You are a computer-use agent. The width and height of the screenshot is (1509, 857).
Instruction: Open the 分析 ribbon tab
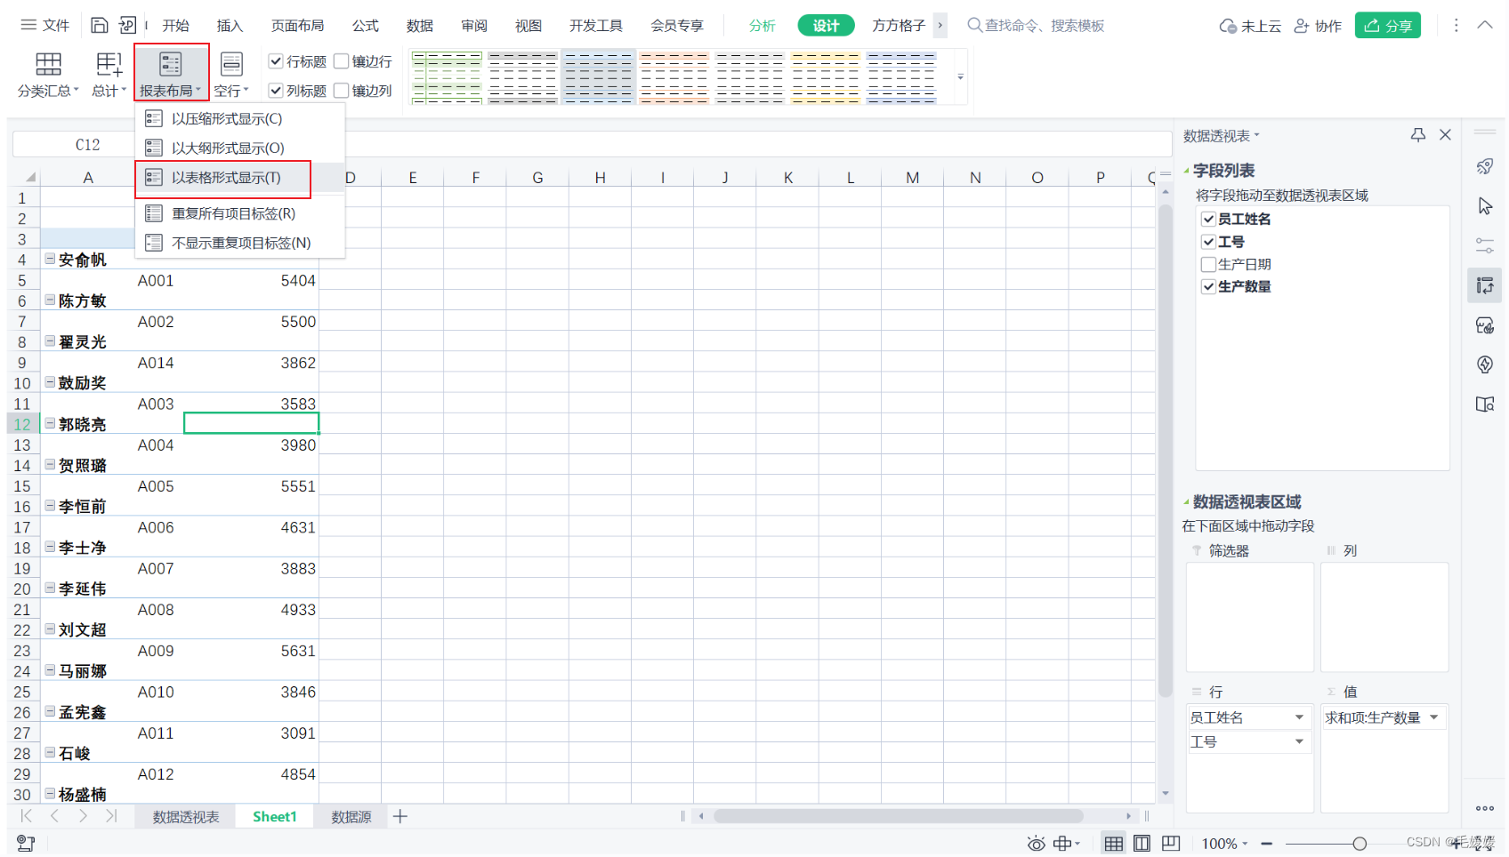pos(762,26)
